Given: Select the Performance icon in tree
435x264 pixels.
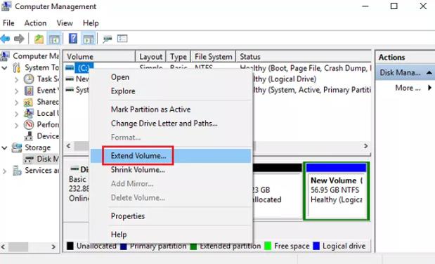Looking at the screenshot, I should pos(29,125).
